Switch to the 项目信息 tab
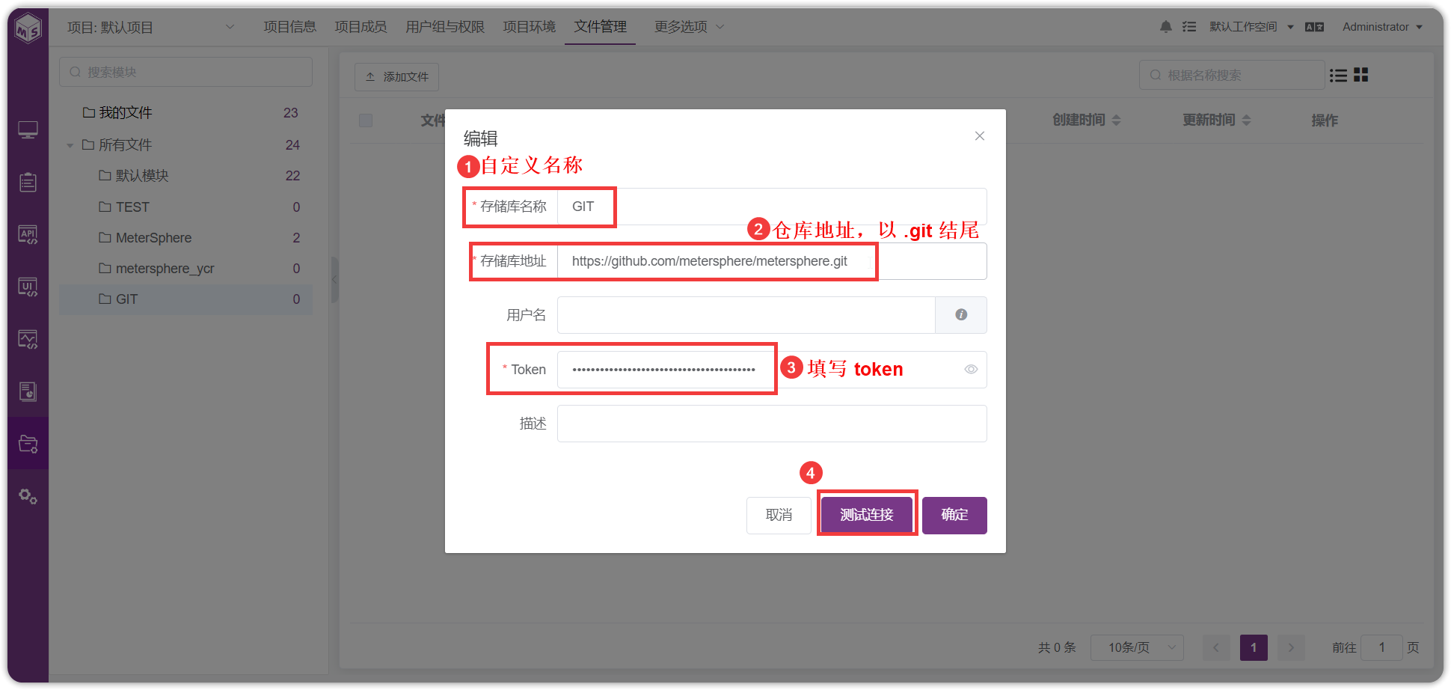 coord(289,27)
